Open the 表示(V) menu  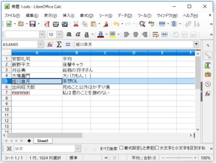pyautogui.click(x=51, y=16)
